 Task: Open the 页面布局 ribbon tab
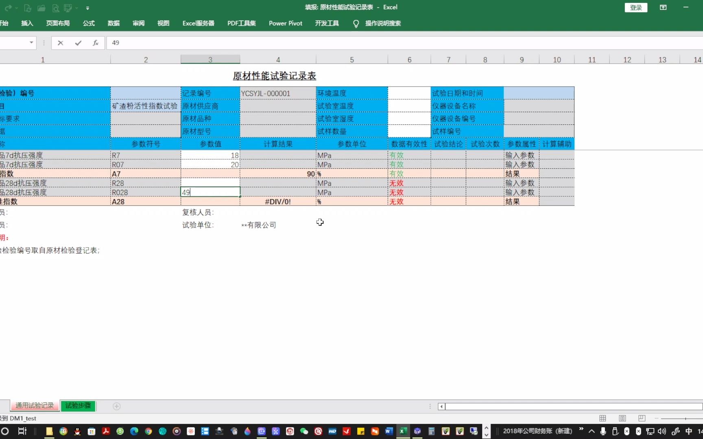pyautogui.click(x=58, y=23)
